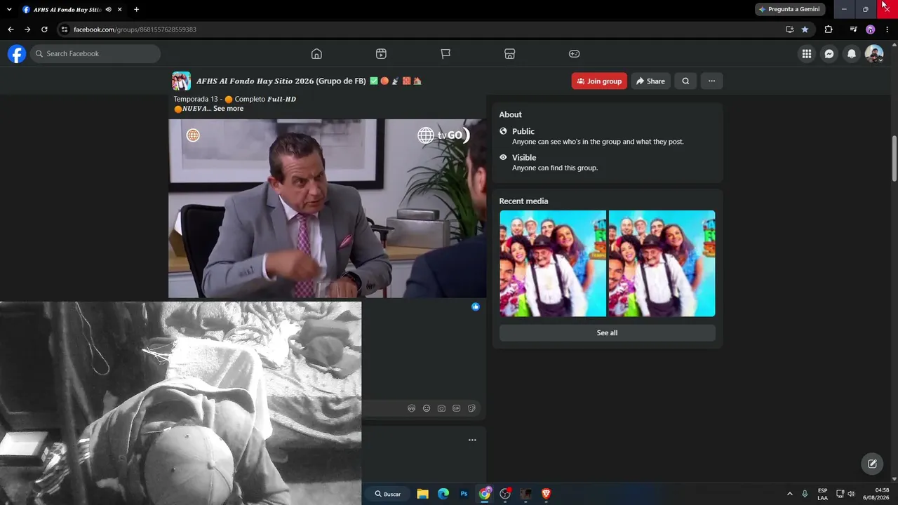Screen dimensions: 898x505
Task: Start a new message with the compose button
Action: [x=872, y=464]
